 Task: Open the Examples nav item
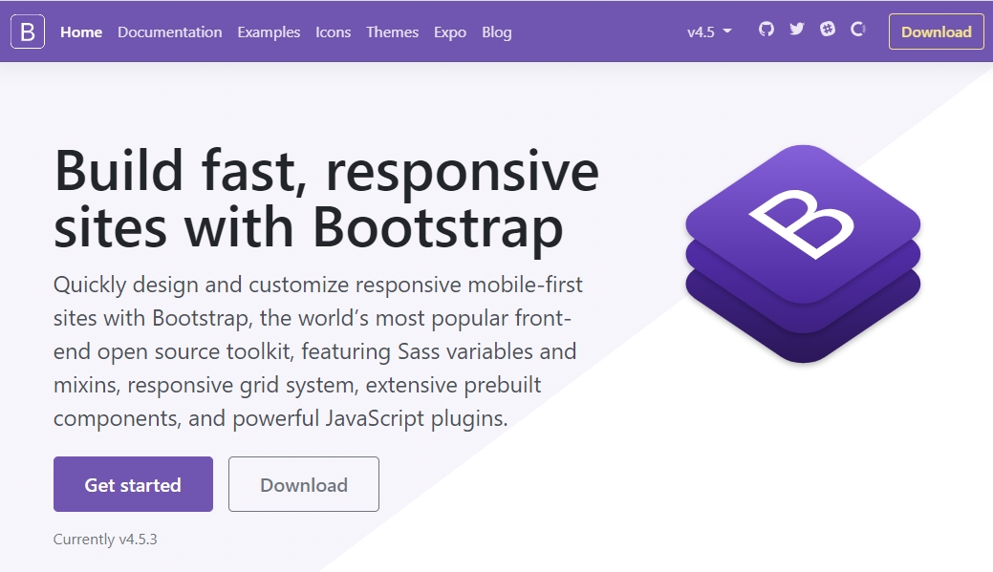click(269, 32)
